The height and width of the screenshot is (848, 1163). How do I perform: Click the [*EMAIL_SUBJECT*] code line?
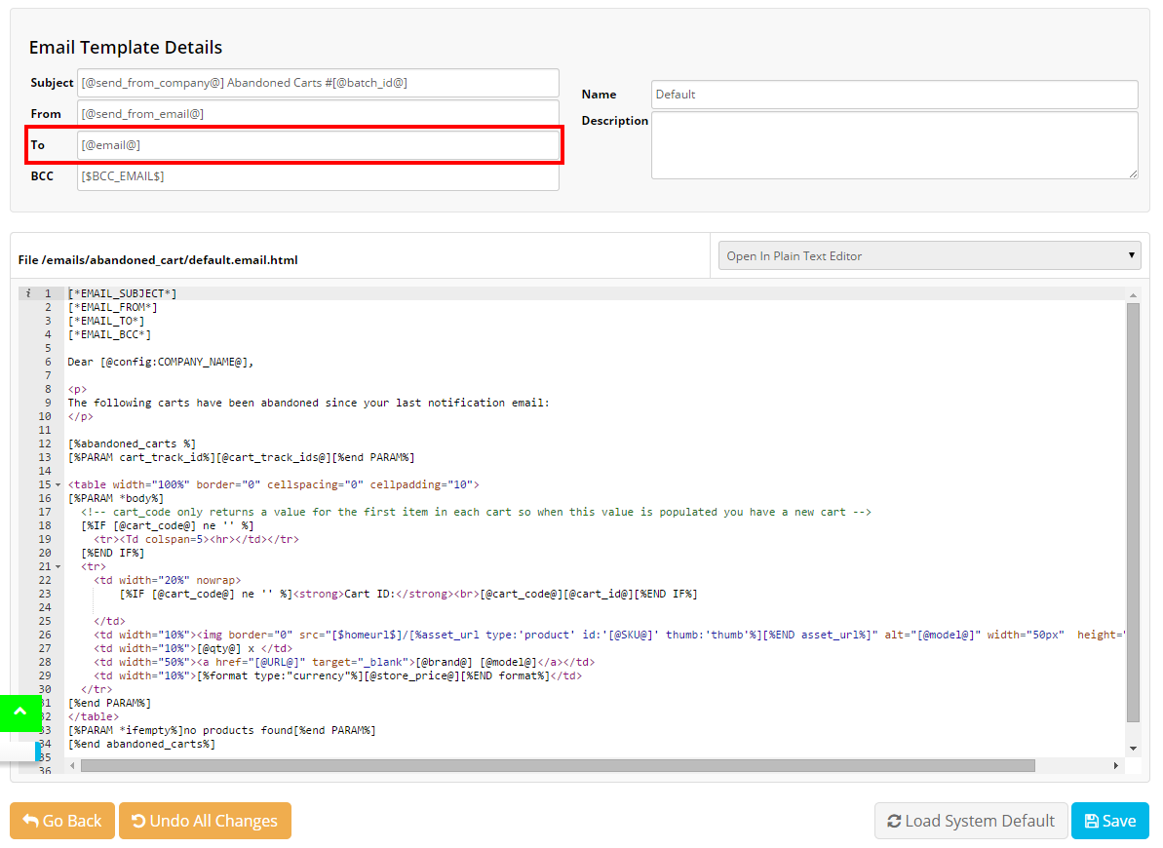(123, 293)
